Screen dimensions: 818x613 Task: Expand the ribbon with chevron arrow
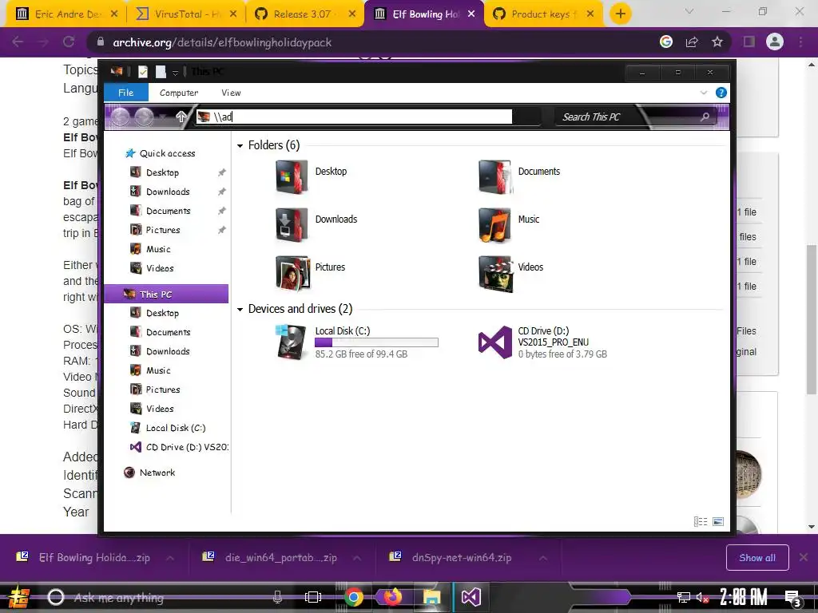(x=703, y=93)
